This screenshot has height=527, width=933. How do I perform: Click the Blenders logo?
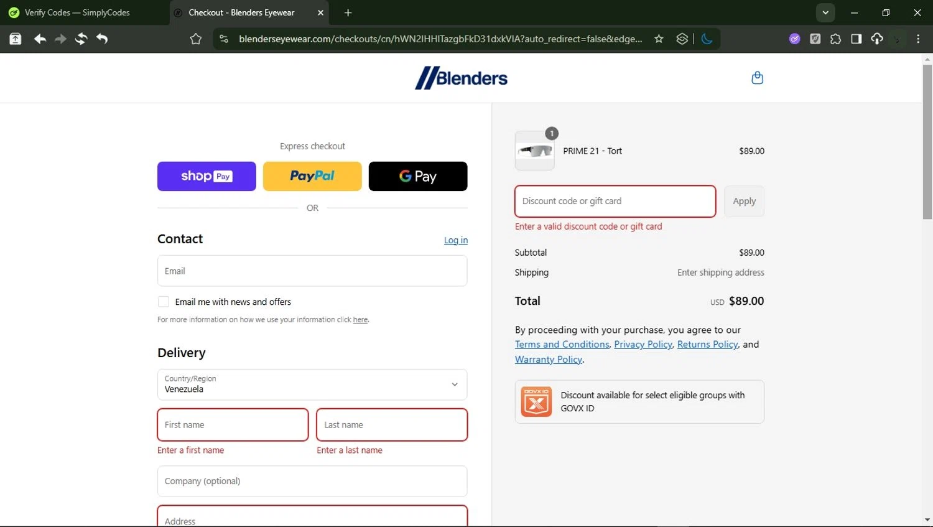pyautogui.click(x=462, y=78)
